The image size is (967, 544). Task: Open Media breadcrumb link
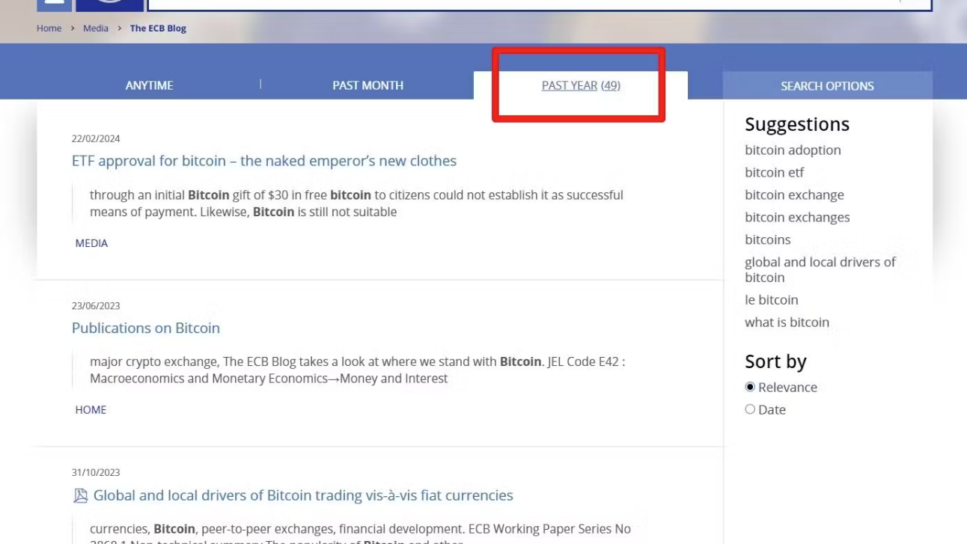(x=96, y=28)
